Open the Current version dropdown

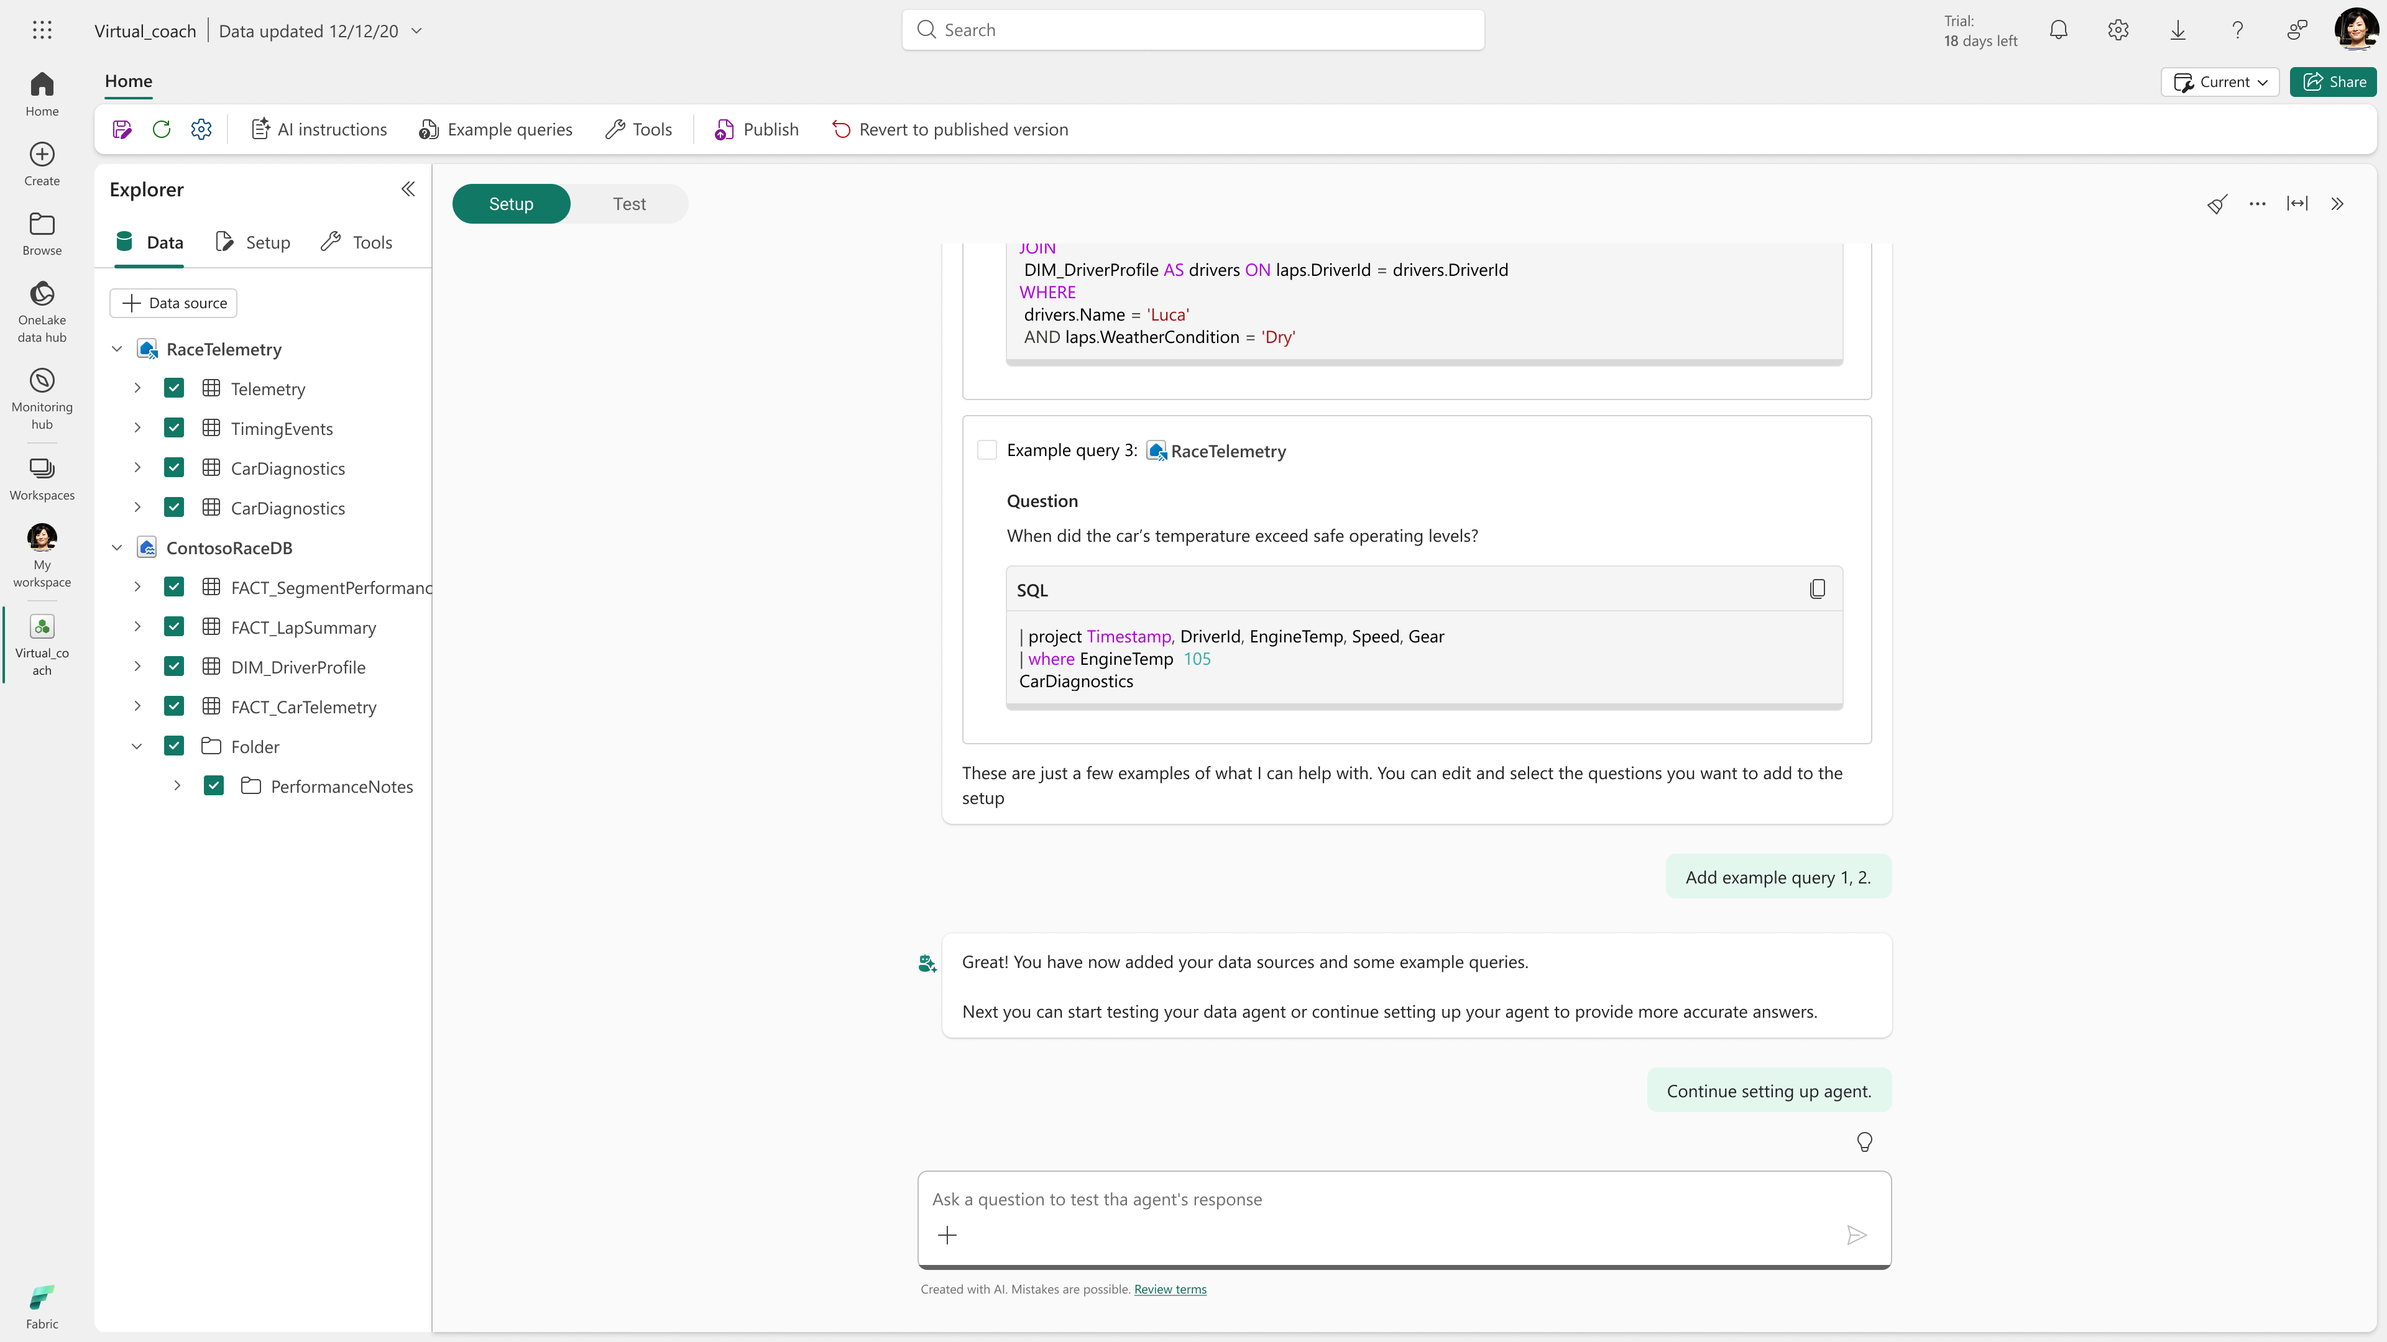pos(2220,81)
